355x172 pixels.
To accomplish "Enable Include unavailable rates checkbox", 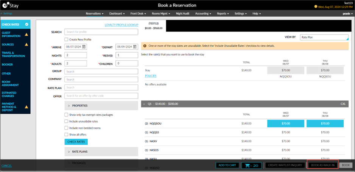I will click(66, 121).
